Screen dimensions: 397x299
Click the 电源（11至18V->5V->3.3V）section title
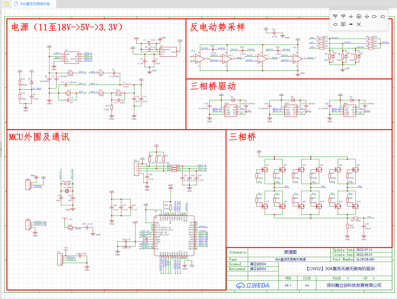[x=67, y=27]
